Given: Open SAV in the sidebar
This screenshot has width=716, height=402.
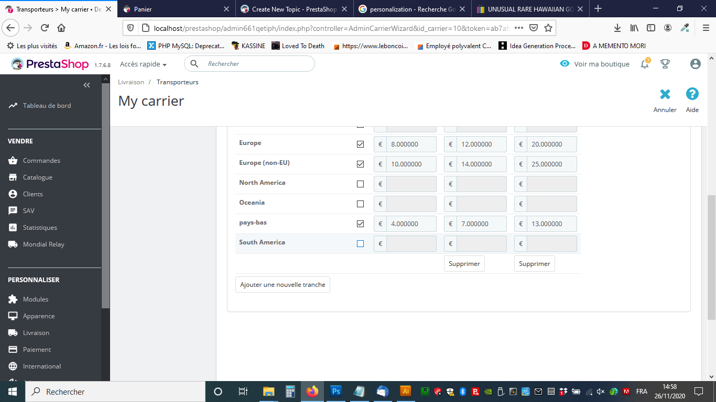Looking at the screenshot, I should click(x=29, y=211).
